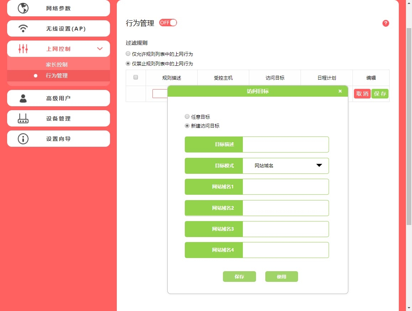Click the 使用 button in the dialog
The image size is (412, 311).
[x=281, y=277]
